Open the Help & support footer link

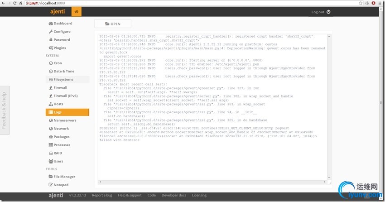coord(130,195)
